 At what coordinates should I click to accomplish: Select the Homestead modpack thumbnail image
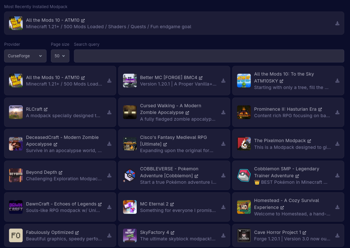coord(244,207)
